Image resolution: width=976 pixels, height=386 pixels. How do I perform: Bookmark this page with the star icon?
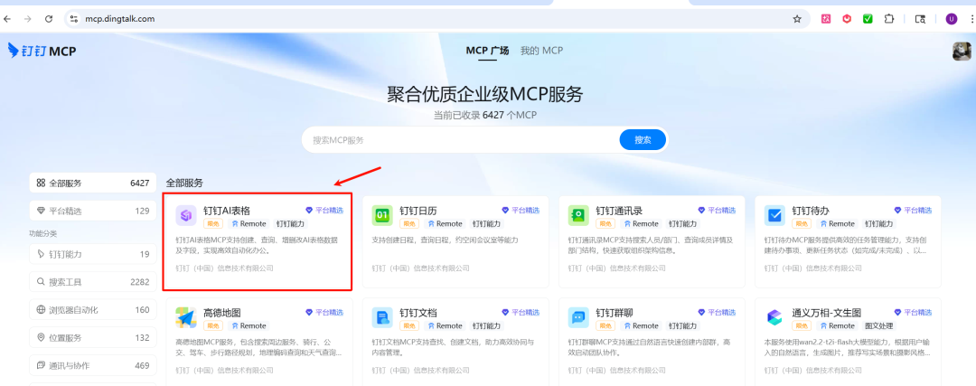pos(797,19)
